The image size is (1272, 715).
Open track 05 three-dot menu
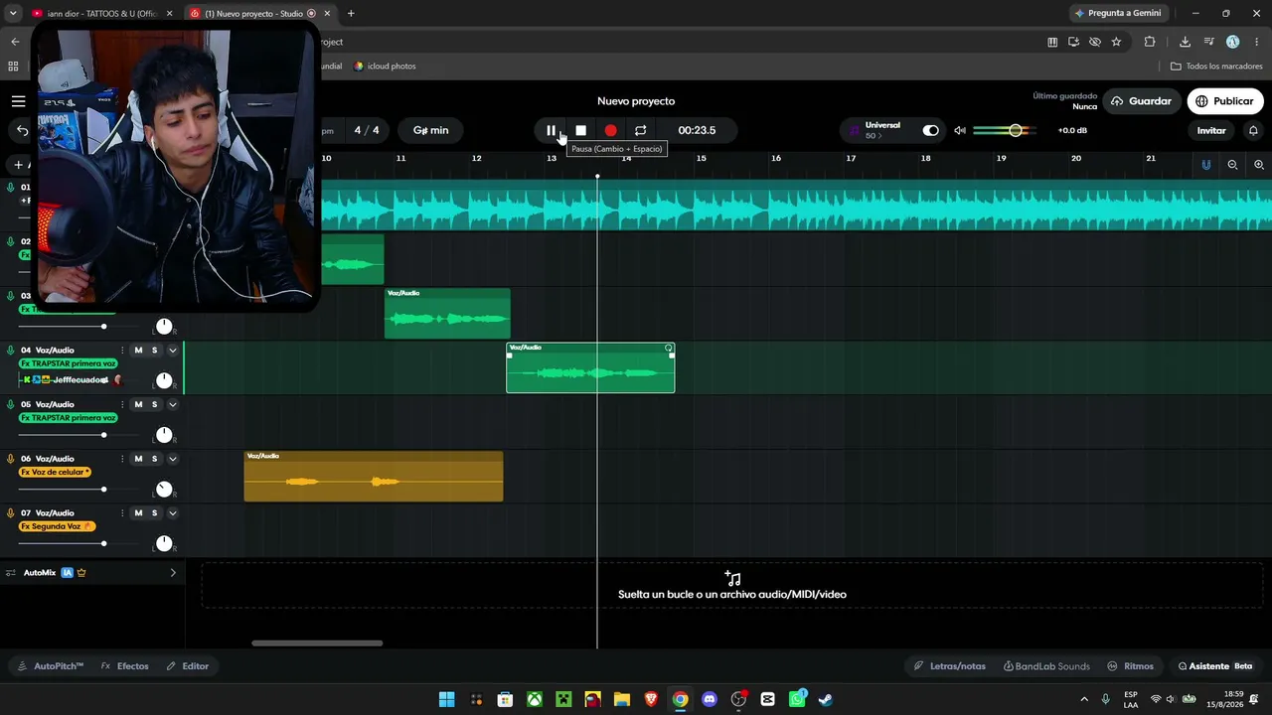122,404
